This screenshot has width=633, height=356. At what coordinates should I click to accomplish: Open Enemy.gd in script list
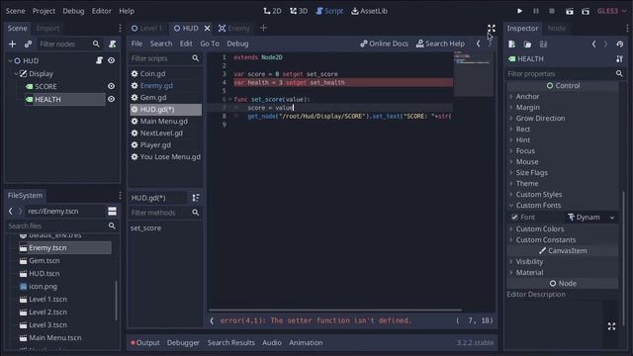click(156, 86)
